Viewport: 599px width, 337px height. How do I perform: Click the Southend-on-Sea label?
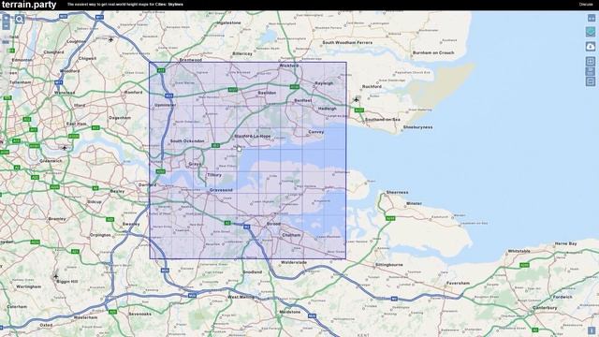pos(383,120)
